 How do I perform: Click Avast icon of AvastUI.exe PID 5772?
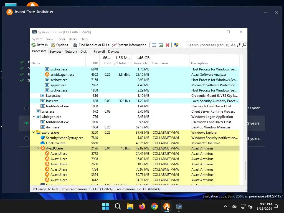coord(47,153)
